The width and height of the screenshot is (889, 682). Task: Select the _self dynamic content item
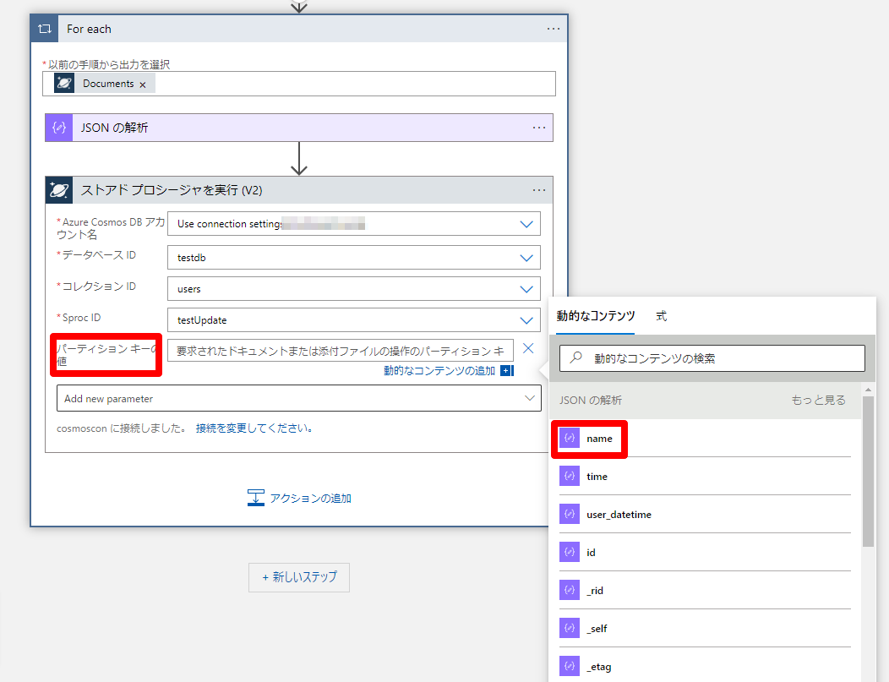click(x=705, y=628)
